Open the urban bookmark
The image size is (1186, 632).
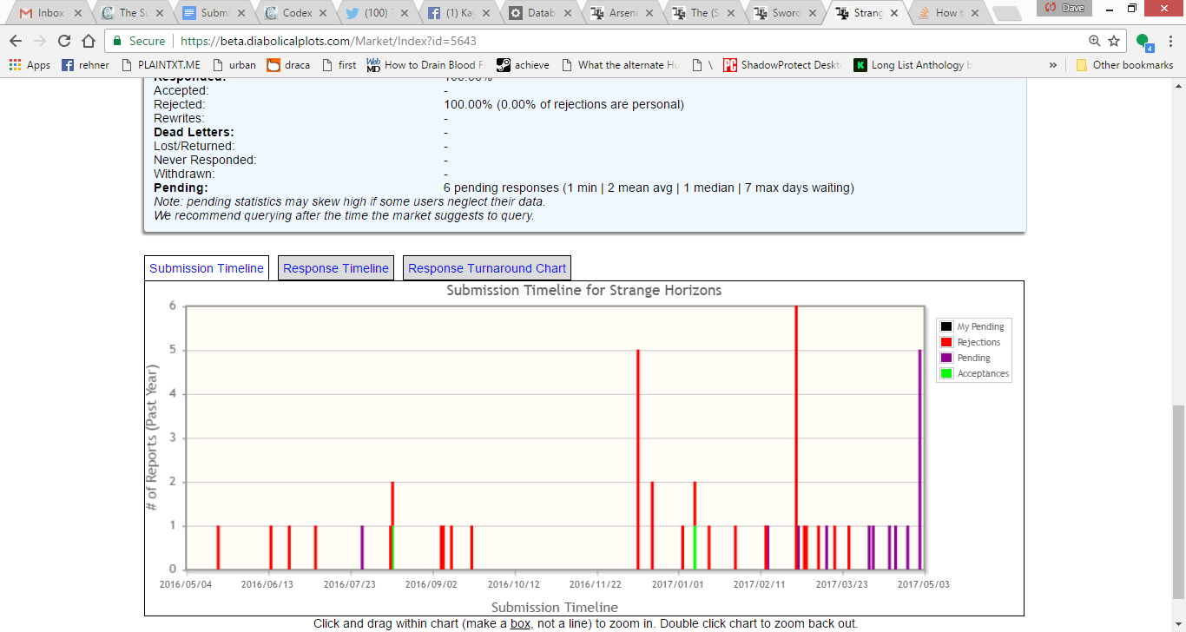234,65
